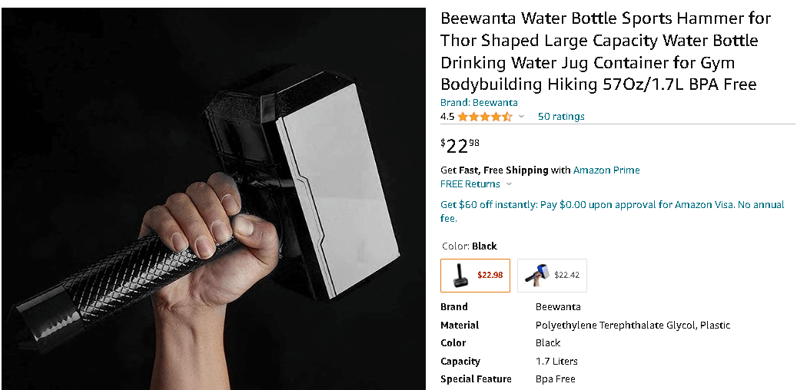The height and width of the screenshot is (390, 797).
Task: Choose the $22.42 color variant price
Action: (566, 275)
